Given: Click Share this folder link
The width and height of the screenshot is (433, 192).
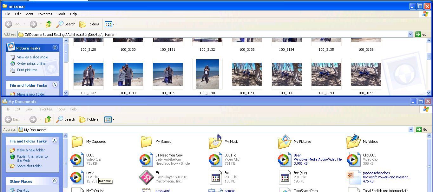Looking at the screenshot, I should 30,166.
